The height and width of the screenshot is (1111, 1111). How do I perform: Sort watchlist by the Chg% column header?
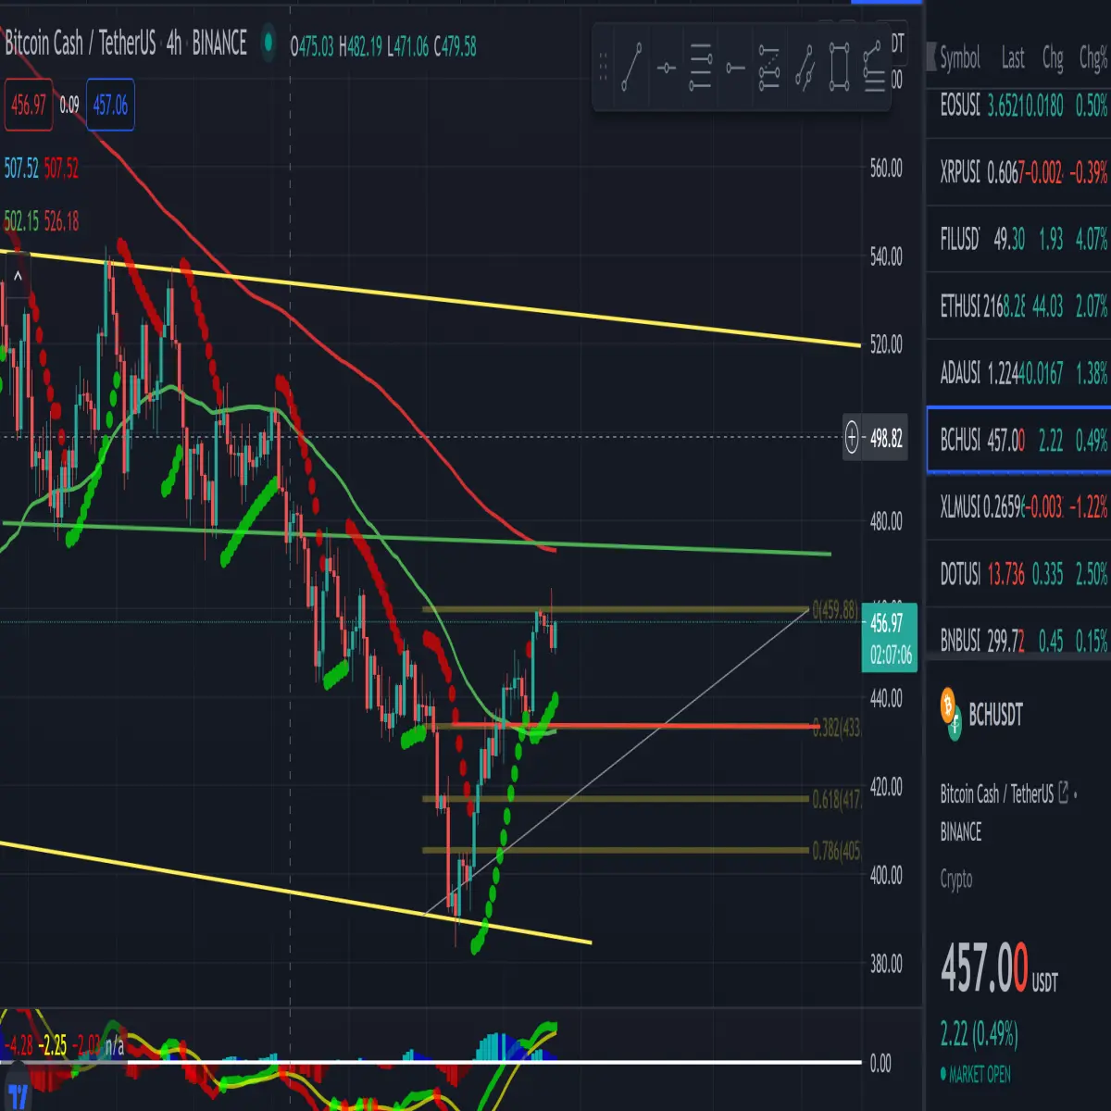1093,58
